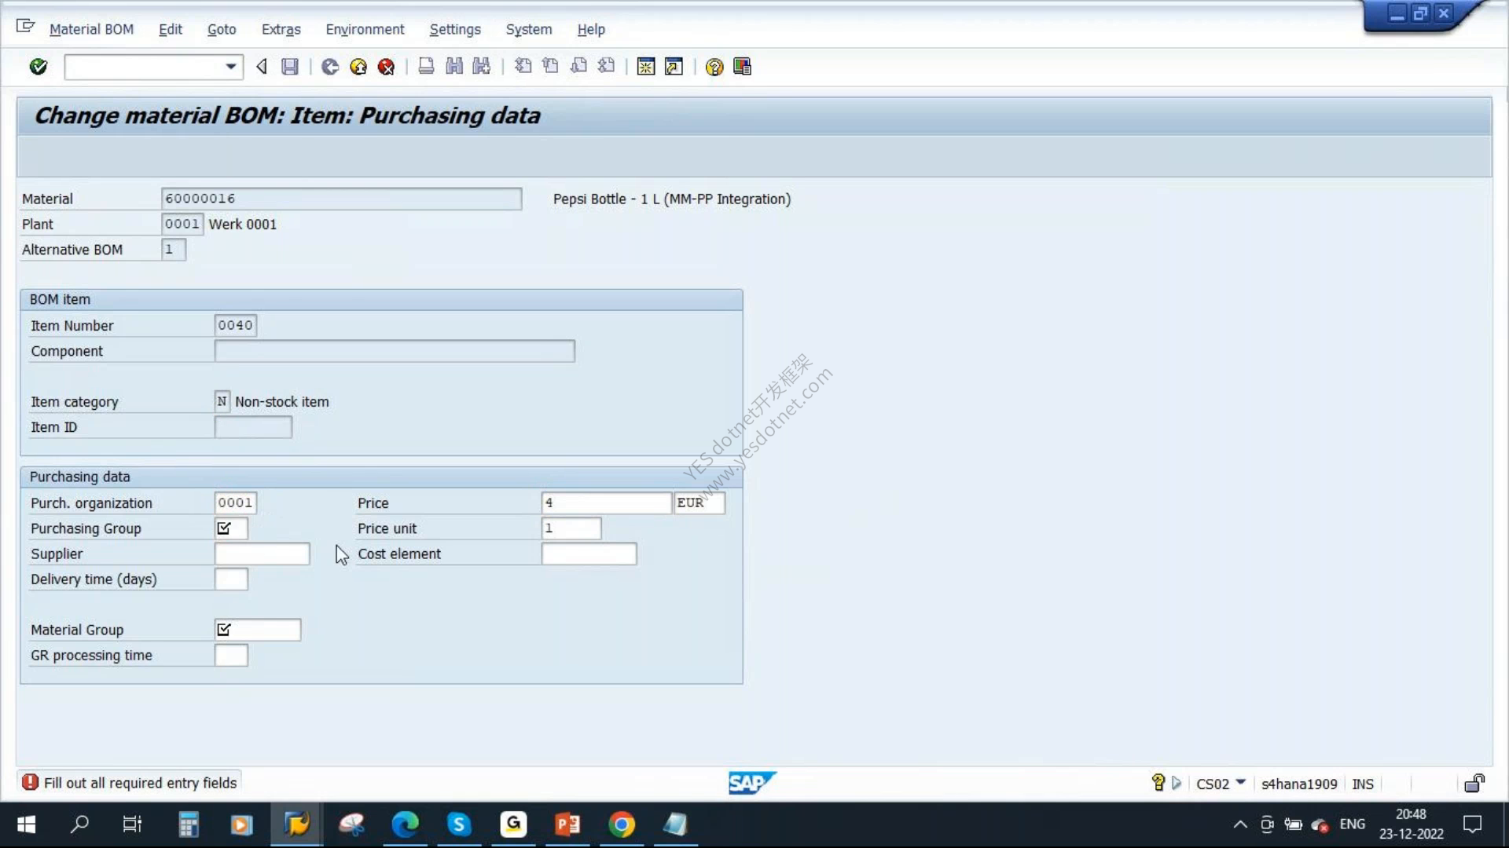This screenshot has height=848, width=1509.
Task: Click the Last Page icon
Action: coord(606,67)
